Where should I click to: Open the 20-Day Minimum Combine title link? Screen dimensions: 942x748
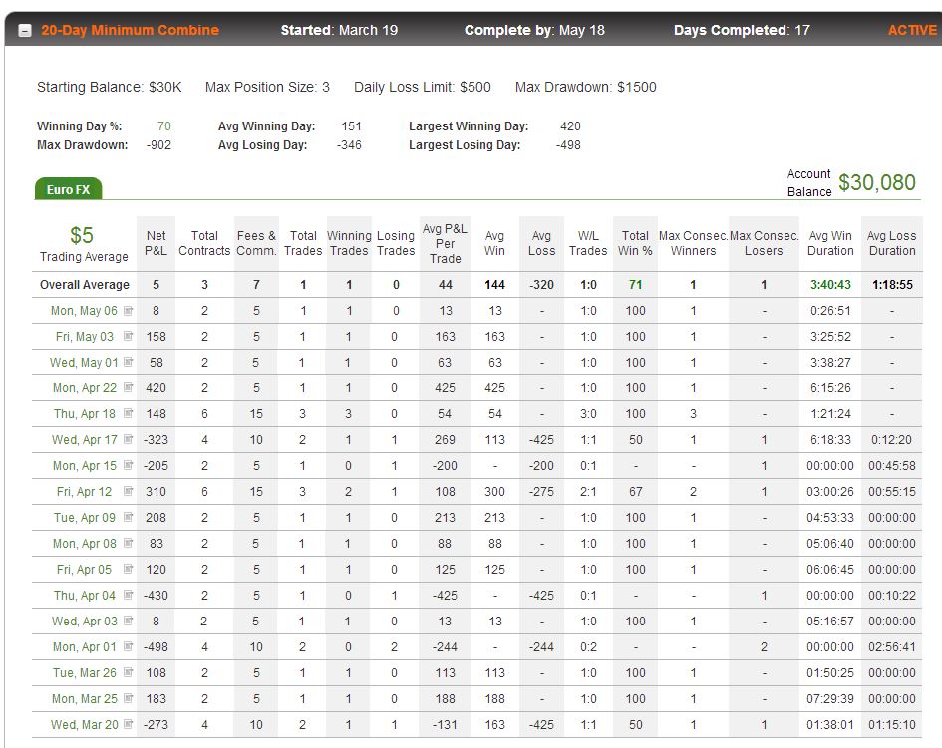130,30
